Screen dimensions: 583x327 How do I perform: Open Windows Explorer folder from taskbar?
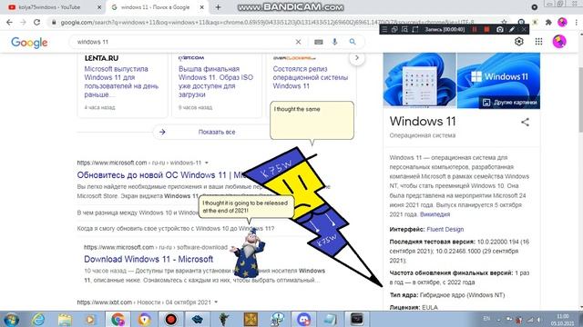tap(65, 319)
